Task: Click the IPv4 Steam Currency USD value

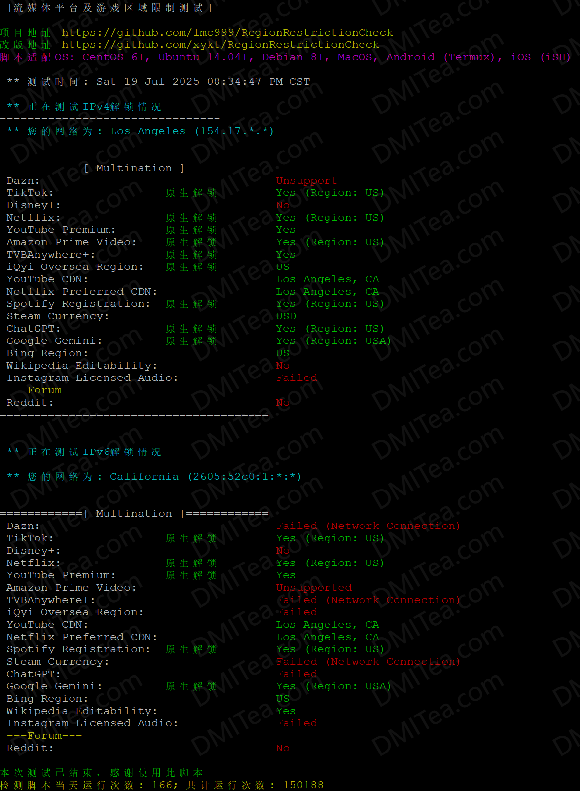Action: click(x=286, y=316)
